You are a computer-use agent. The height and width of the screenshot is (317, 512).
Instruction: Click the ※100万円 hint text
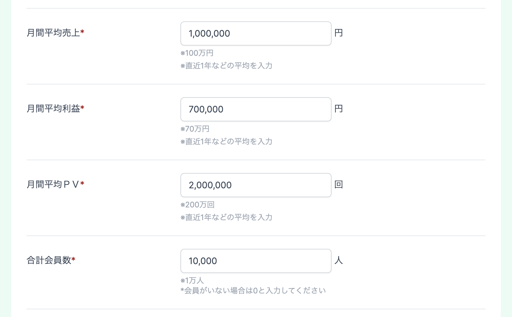tap(197, 53)
